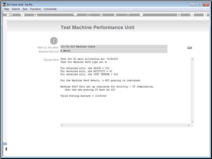Click the Quit link on the right
212x159 pixels.
point(190,48)
